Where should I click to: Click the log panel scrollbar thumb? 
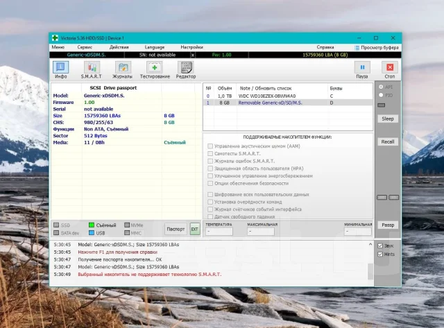pyautogui.click(x=370, y=271)
